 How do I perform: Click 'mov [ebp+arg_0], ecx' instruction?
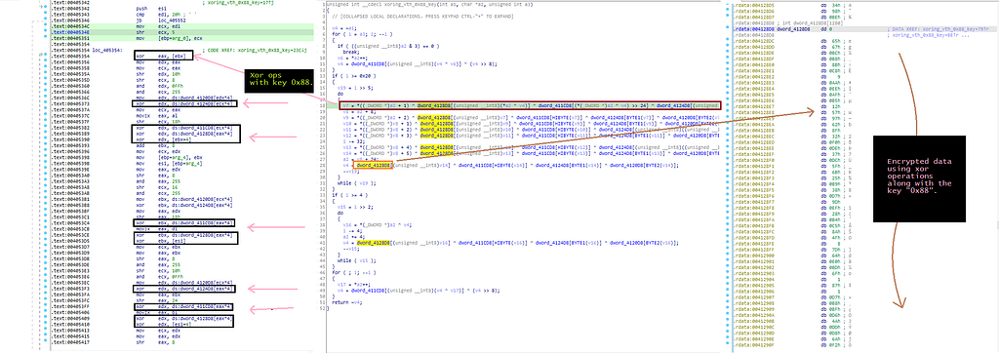pyautogui.click(x=170, y=37)
